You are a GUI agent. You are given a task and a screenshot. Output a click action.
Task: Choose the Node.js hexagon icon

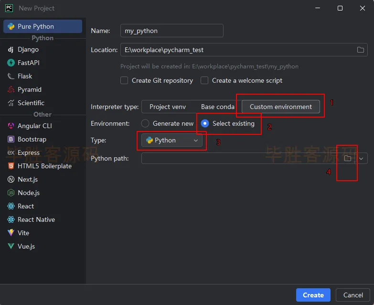pyautogui.click(x=11, y=193)
